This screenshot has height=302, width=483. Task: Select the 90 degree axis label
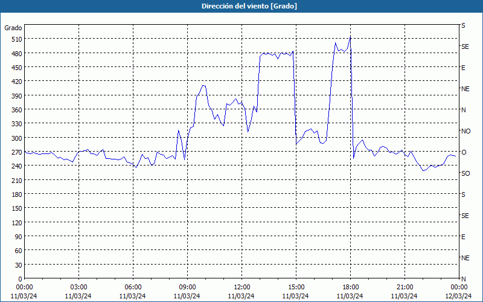click(x=19, y=237)
